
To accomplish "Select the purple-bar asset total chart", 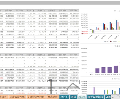I will (x=100, y=60).
